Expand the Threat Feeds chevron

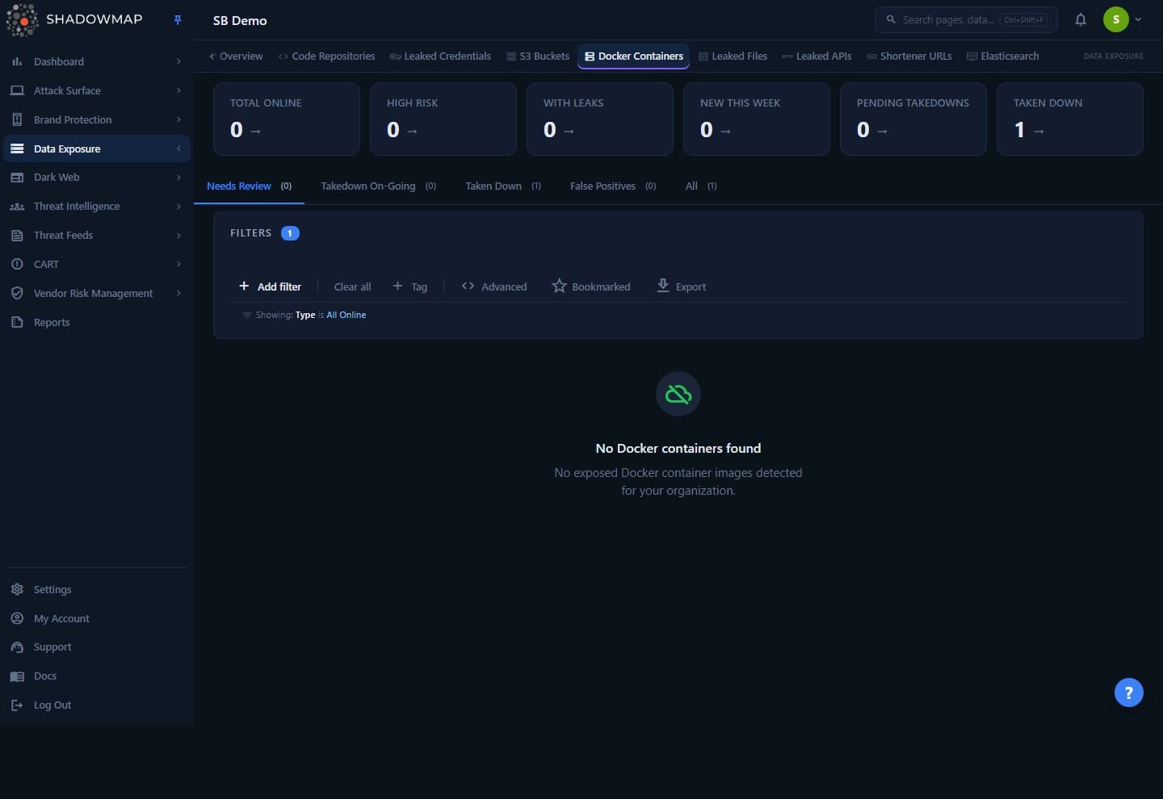click(x=178, y=236)
